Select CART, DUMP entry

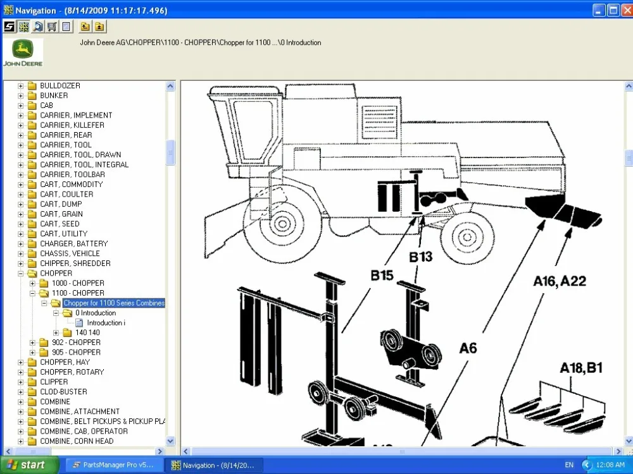(x=61, y=204)
